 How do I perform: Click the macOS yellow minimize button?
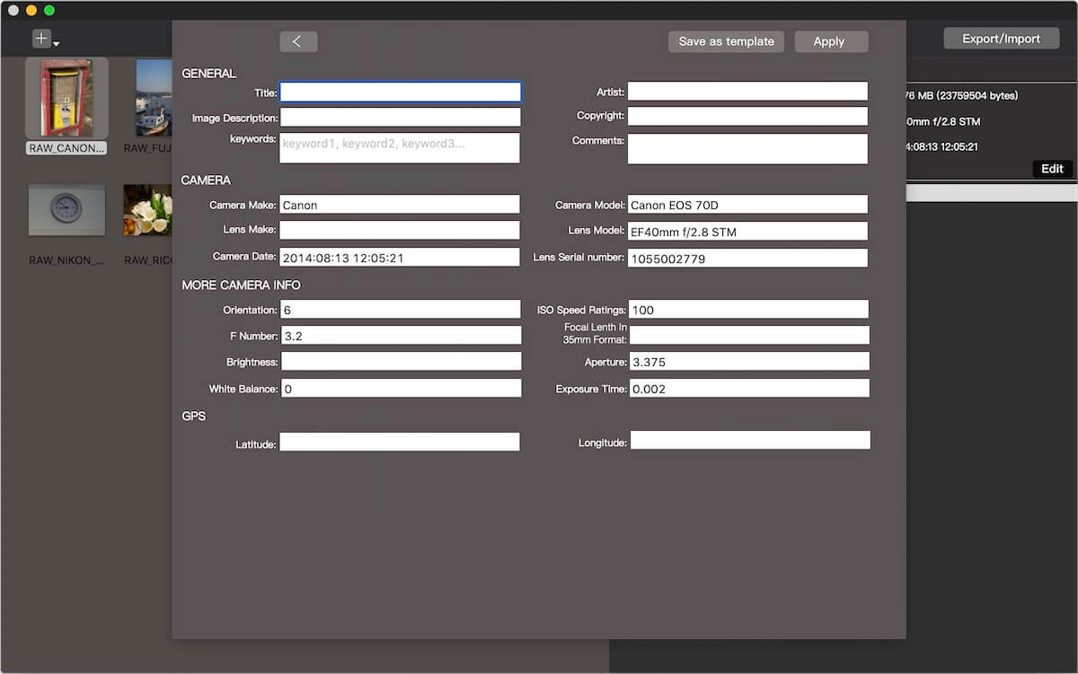pos(31,10)
